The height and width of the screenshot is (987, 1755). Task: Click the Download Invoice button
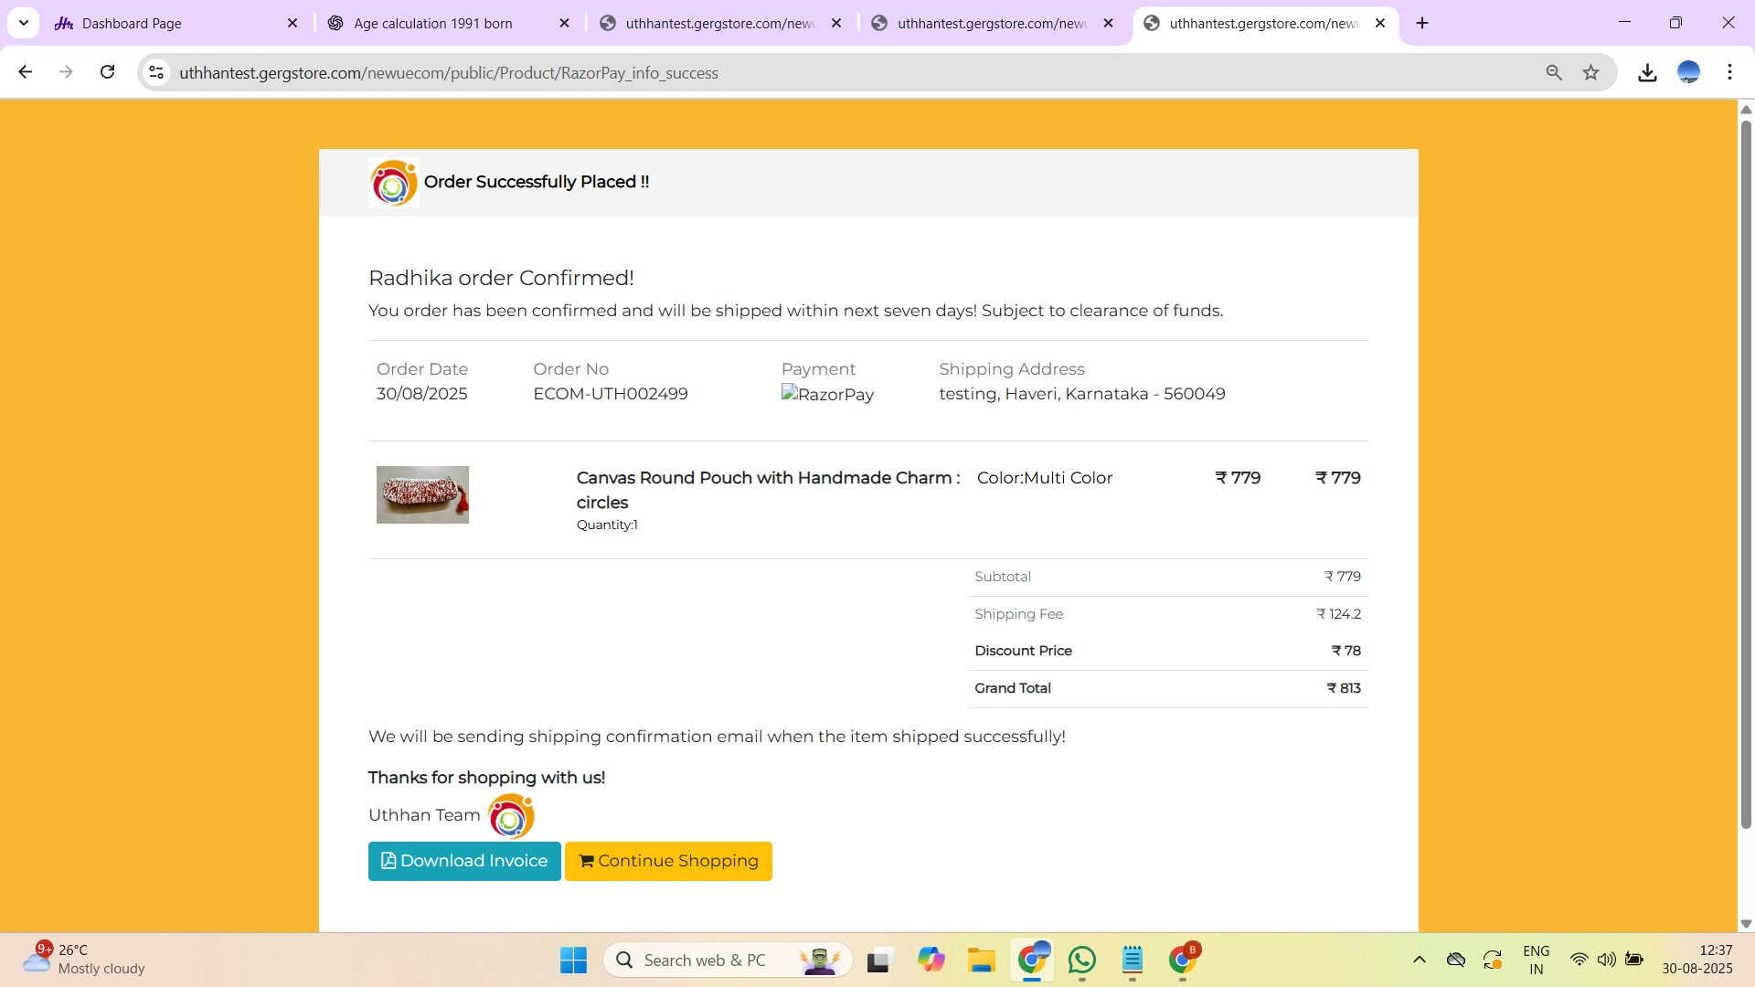click(x=464, y=861)
